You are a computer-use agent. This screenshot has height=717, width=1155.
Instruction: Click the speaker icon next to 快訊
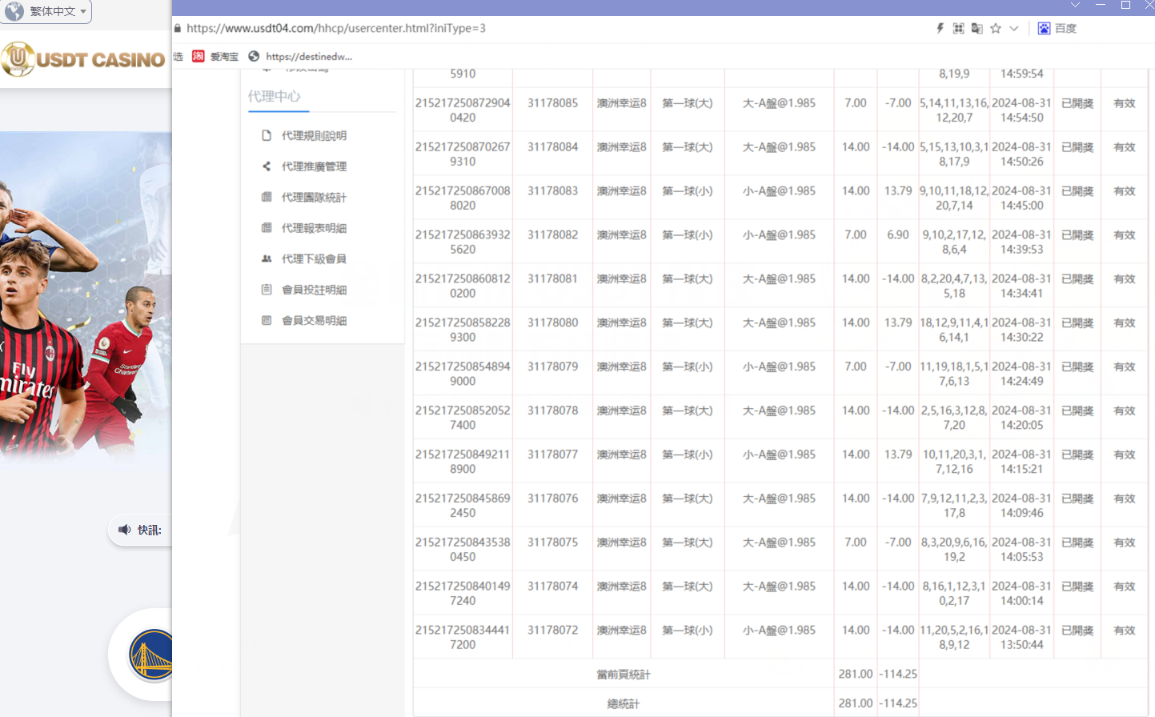click(124, 530)
